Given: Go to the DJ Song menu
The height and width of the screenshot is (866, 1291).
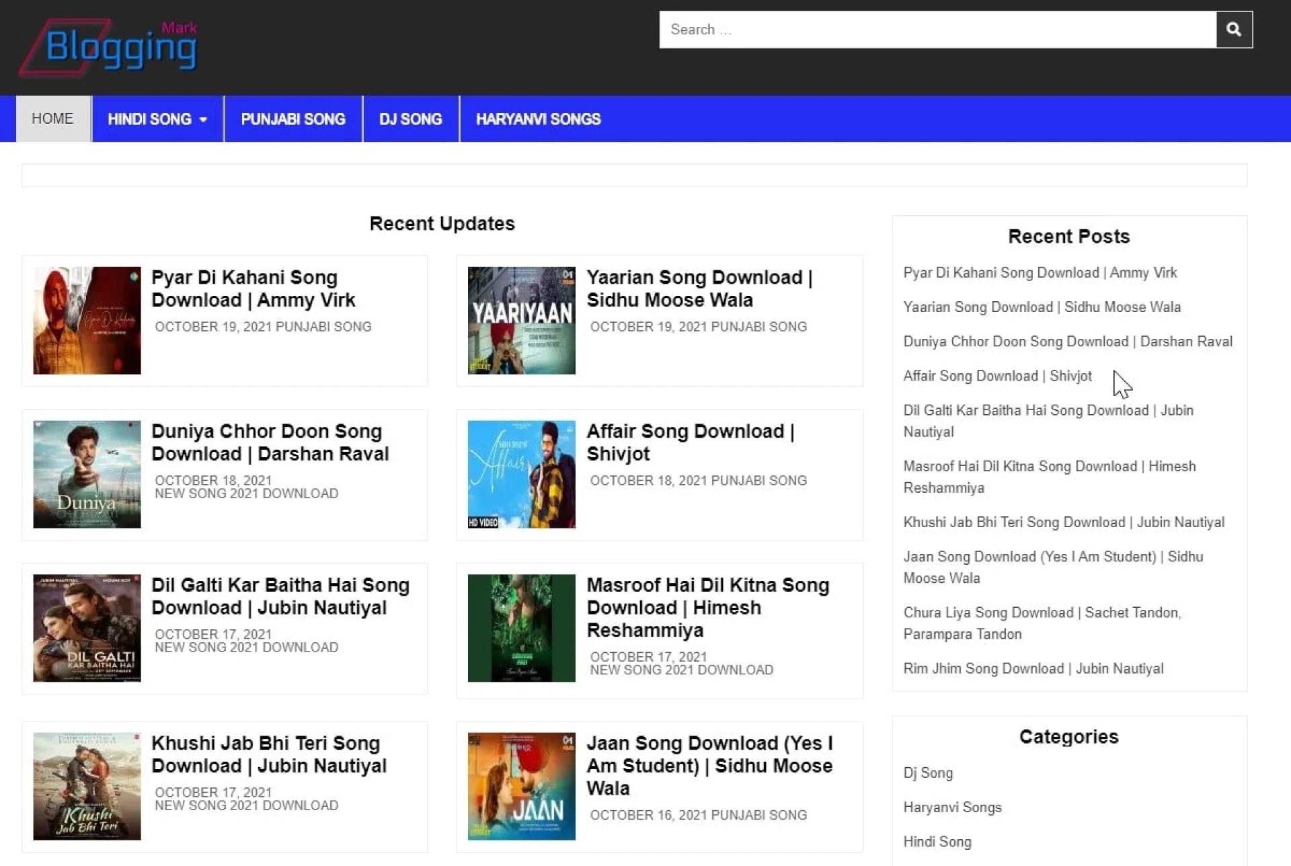Looking at the screenshot, I should pyautogui.click(x=410, y=119).
